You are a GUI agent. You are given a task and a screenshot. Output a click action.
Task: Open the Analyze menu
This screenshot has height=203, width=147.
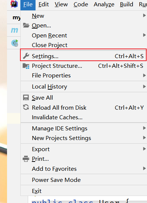tap(104, 4)
